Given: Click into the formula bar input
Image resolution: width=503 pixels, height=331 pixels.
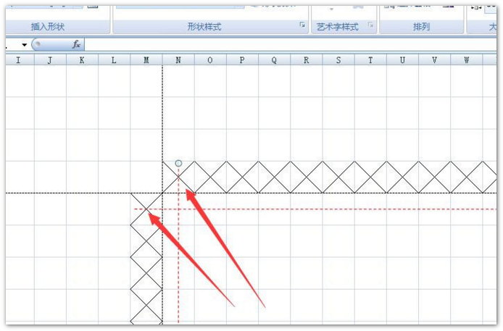Looking at the screenshot, I should 291,44.
